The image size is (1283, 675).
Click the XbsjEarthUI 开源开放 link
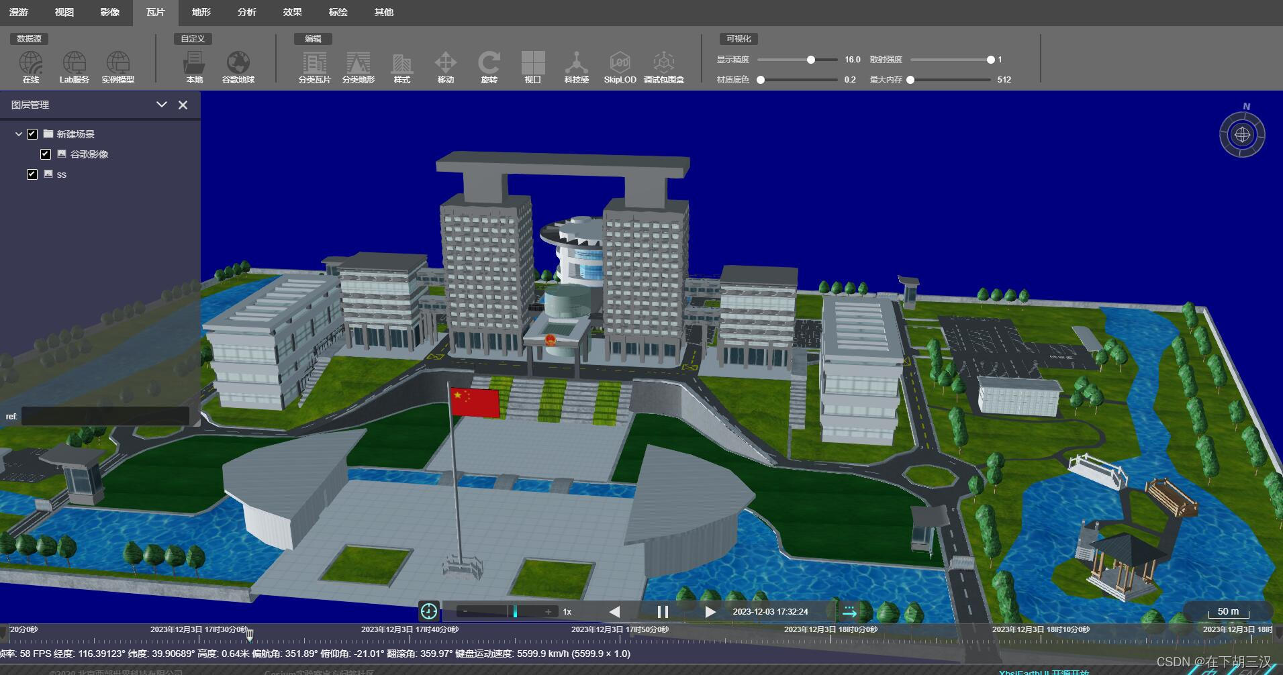click(x=1047, y=670)
